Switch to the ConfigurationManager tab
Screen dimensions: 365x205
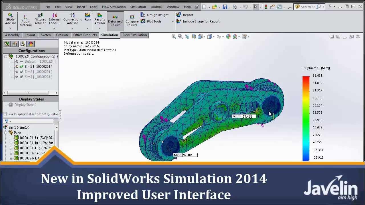pyautogui.click(x=23, y=44)
